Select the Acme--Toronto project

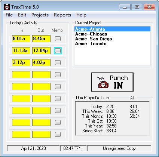pyautogui.click(x=112, y=44)
